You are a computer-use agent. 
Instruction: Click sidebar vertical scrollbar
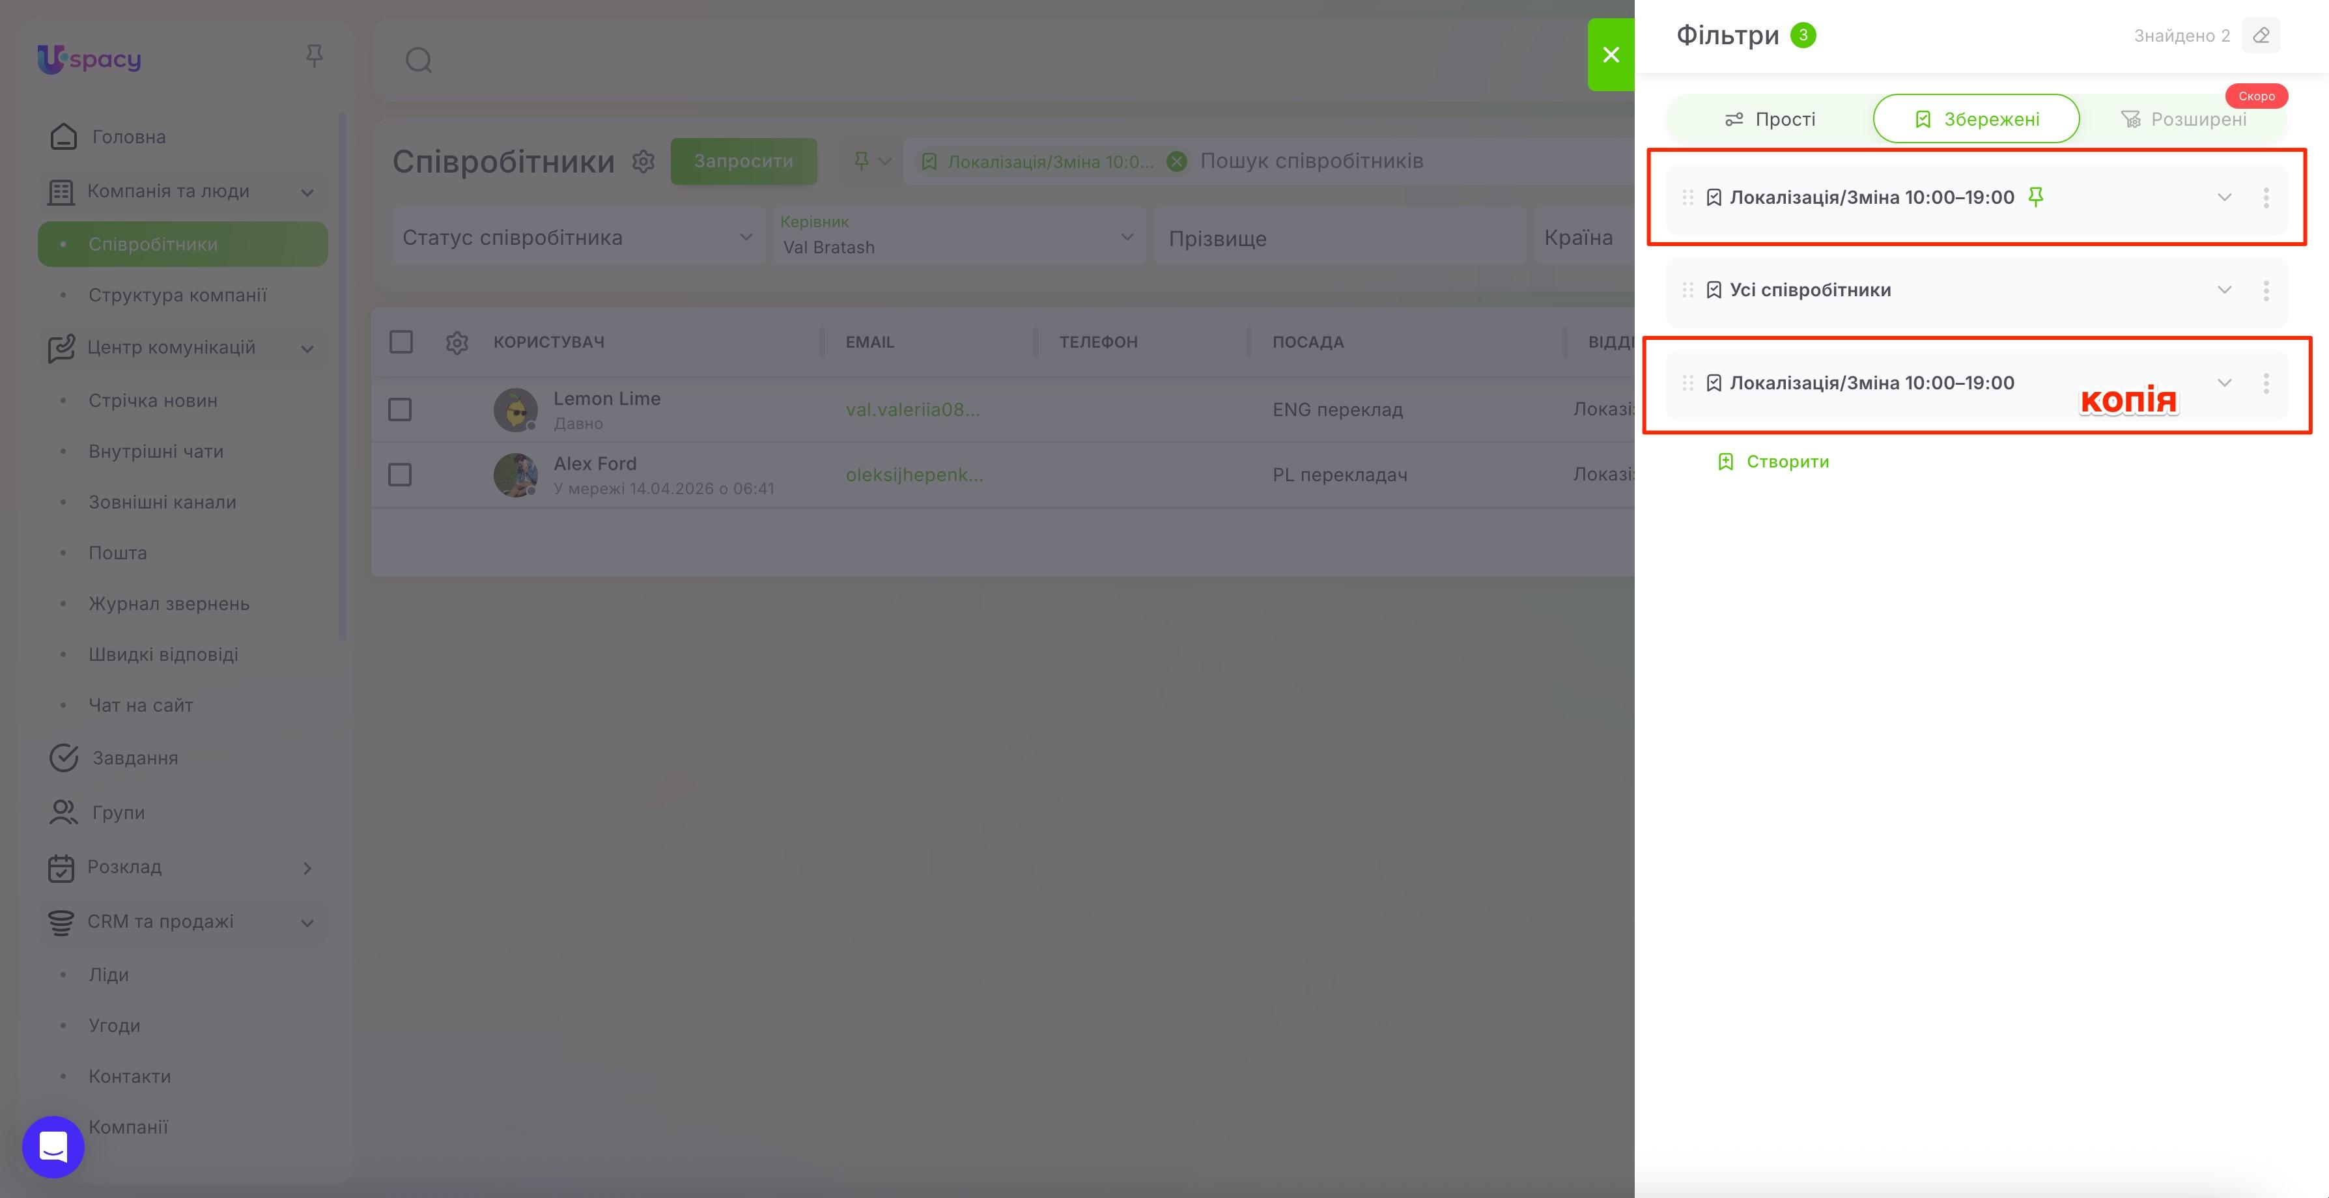click(342, 376)
